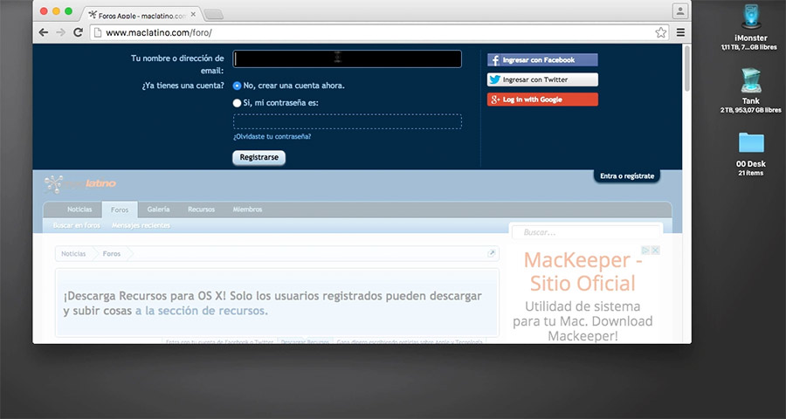Click 'Mensajes recientes' sub-navigation link
The height and width of the screenshot is (419, 786).
pyautogui.click(x=141, y=225)
